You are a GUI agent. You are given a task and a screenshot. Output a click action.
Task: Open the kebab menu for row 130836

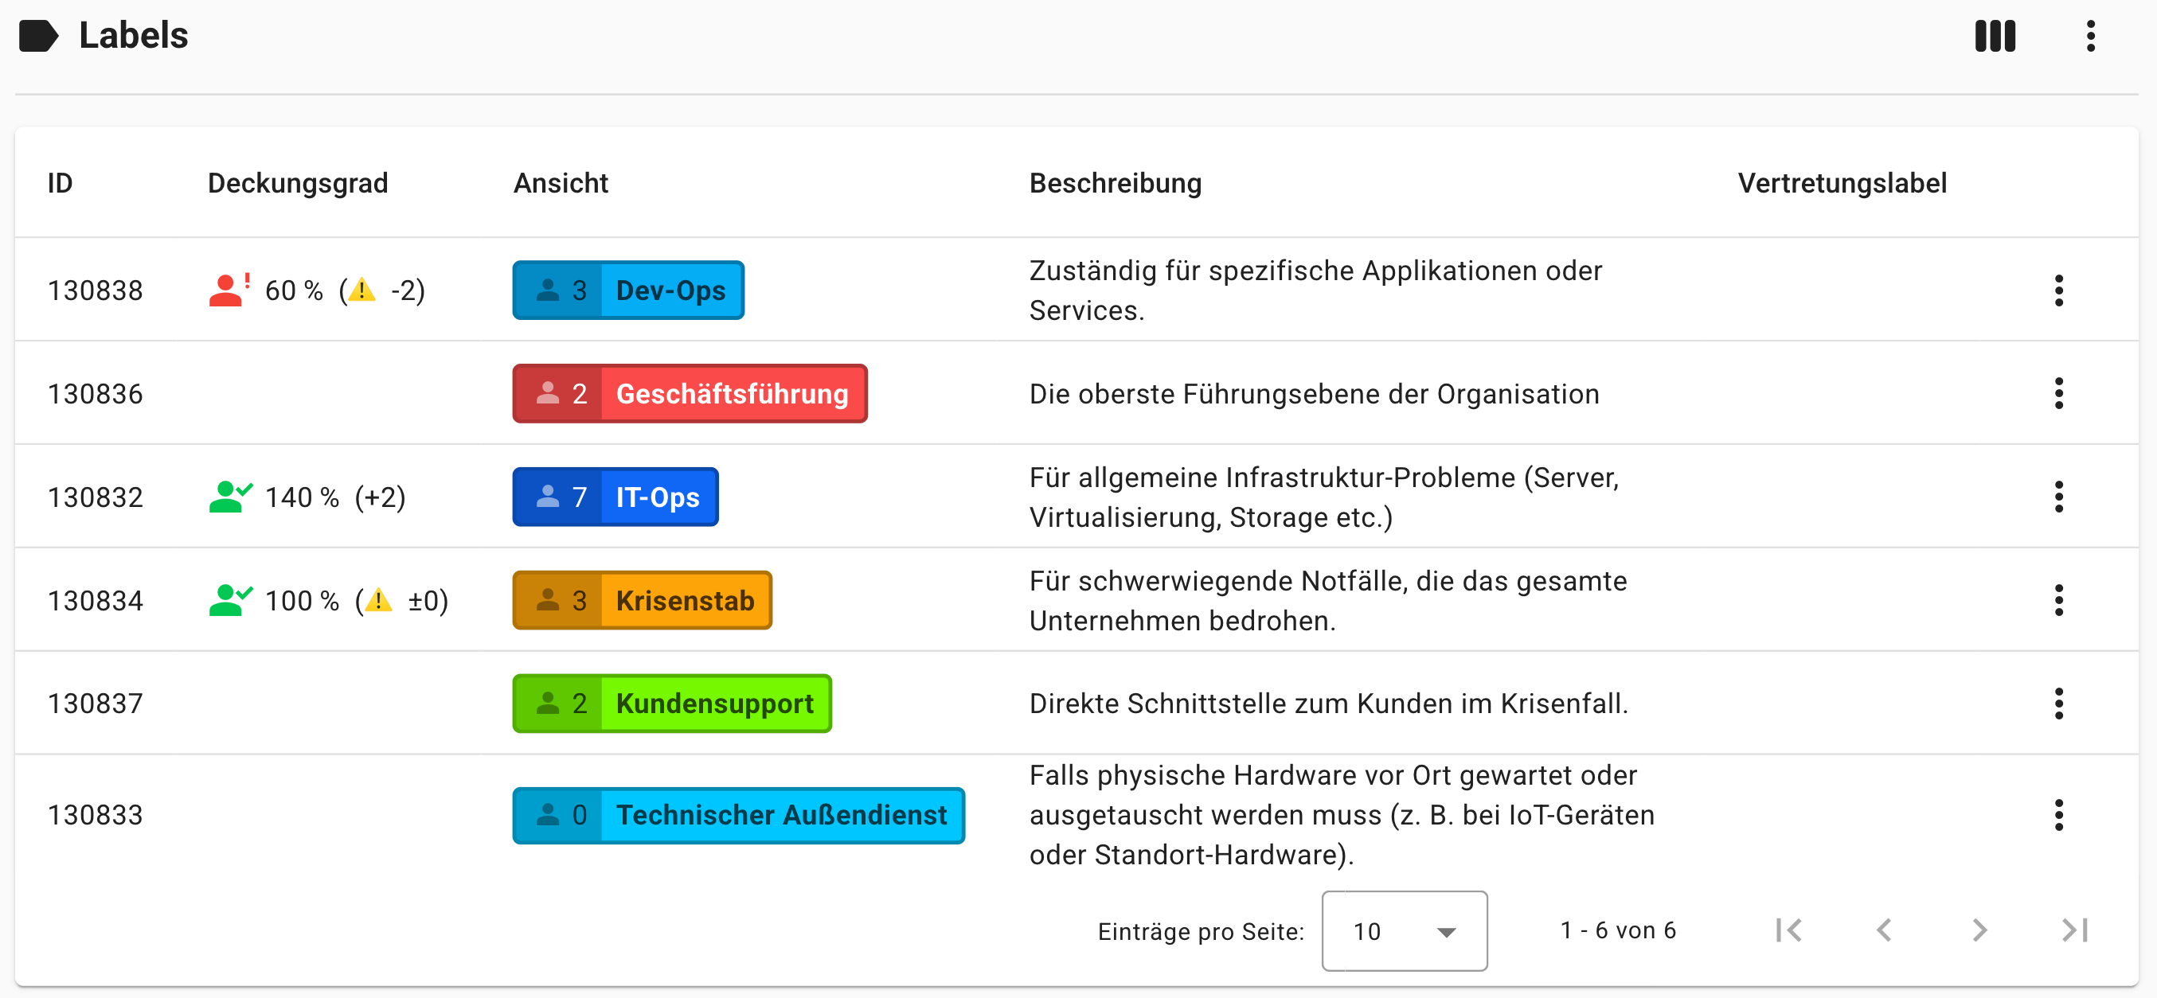point(2059,393)
